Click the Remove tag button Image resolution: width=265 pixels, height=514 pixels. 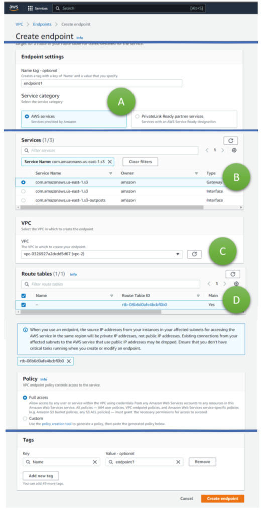(x=202, y=462)
